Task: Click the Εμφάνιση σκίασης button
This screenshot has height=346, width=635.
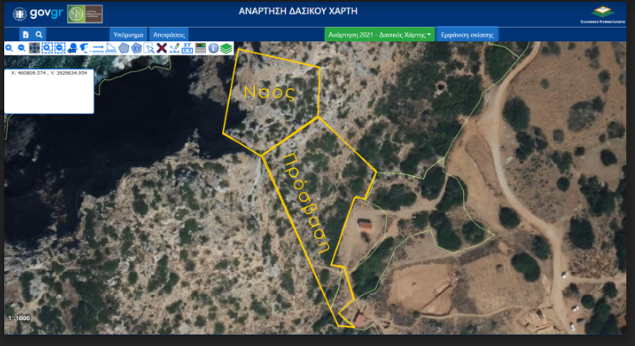Action: [467, 35]
